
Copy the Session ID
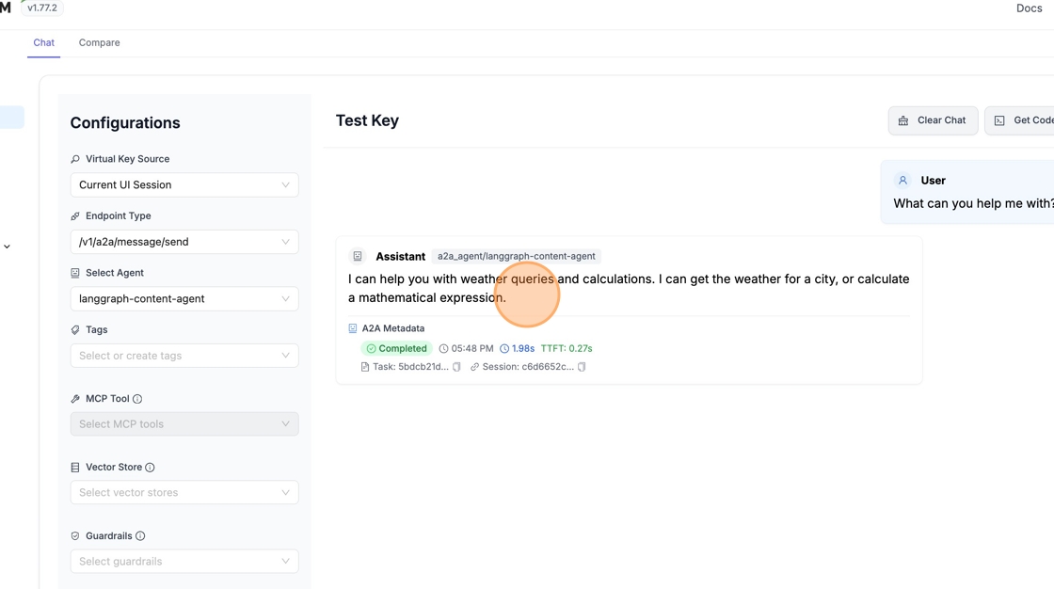coord(582,367)
